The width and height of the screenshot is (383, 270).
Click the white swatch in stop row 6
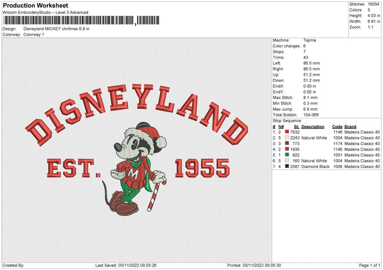point(287,160)
